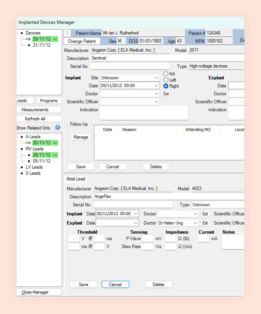Click Save in the Atrial Lead section
Image resolution: width=261 pixels, height=314 pixels.
click(84, 284)
